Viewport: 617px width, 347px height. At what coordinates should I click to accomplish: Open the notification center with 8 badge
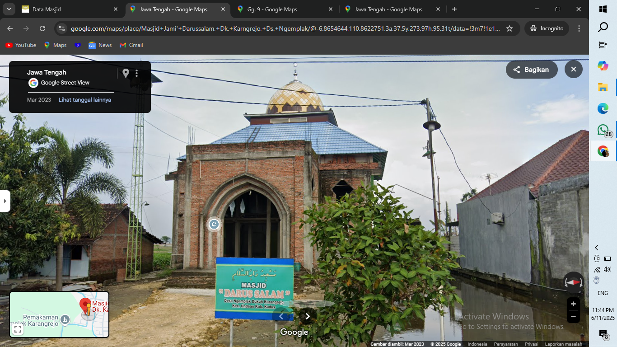coord(603,334)
